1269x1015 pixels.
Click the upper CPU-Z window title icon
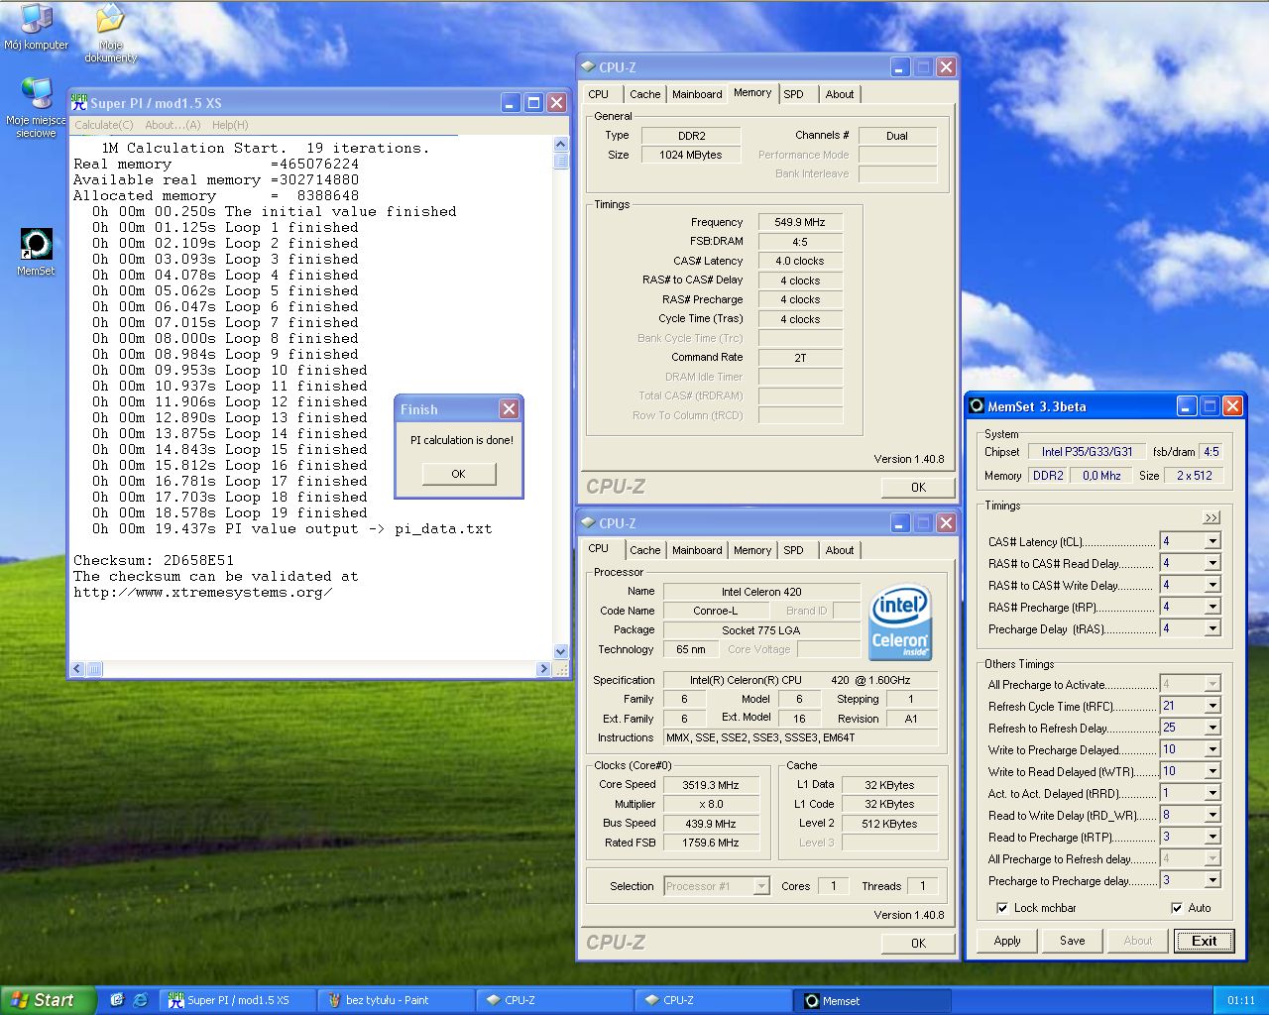click(x=588, y=67)
